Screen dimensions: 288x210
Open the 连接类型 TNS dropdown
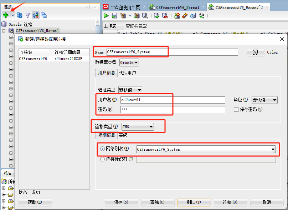click(x=138, y=127)
